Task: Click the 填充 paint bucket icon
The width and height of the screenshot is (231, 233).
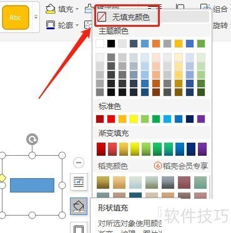Action: [x=51, y=9]
